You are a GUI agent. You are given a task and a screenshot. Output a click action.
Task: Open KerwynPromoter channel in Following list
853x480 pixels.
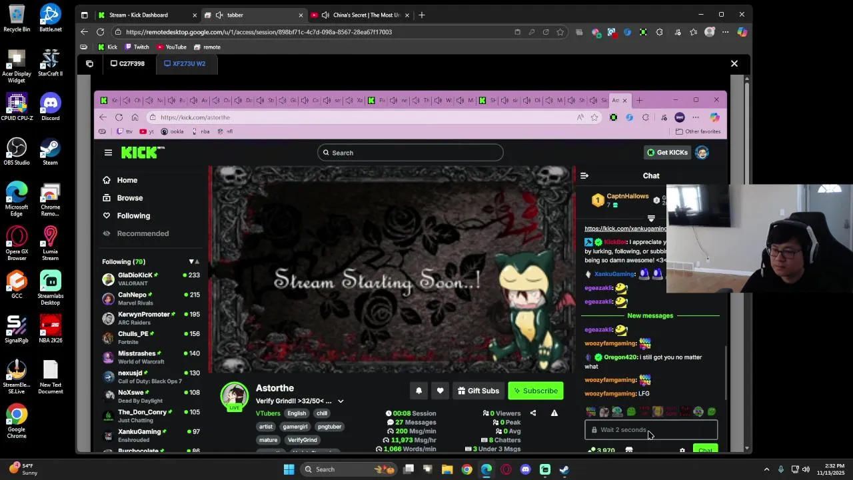pos(151,318)
